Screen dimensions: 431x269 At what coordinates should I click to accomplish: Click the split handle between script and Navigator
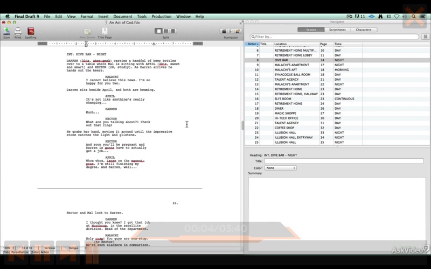242,125
